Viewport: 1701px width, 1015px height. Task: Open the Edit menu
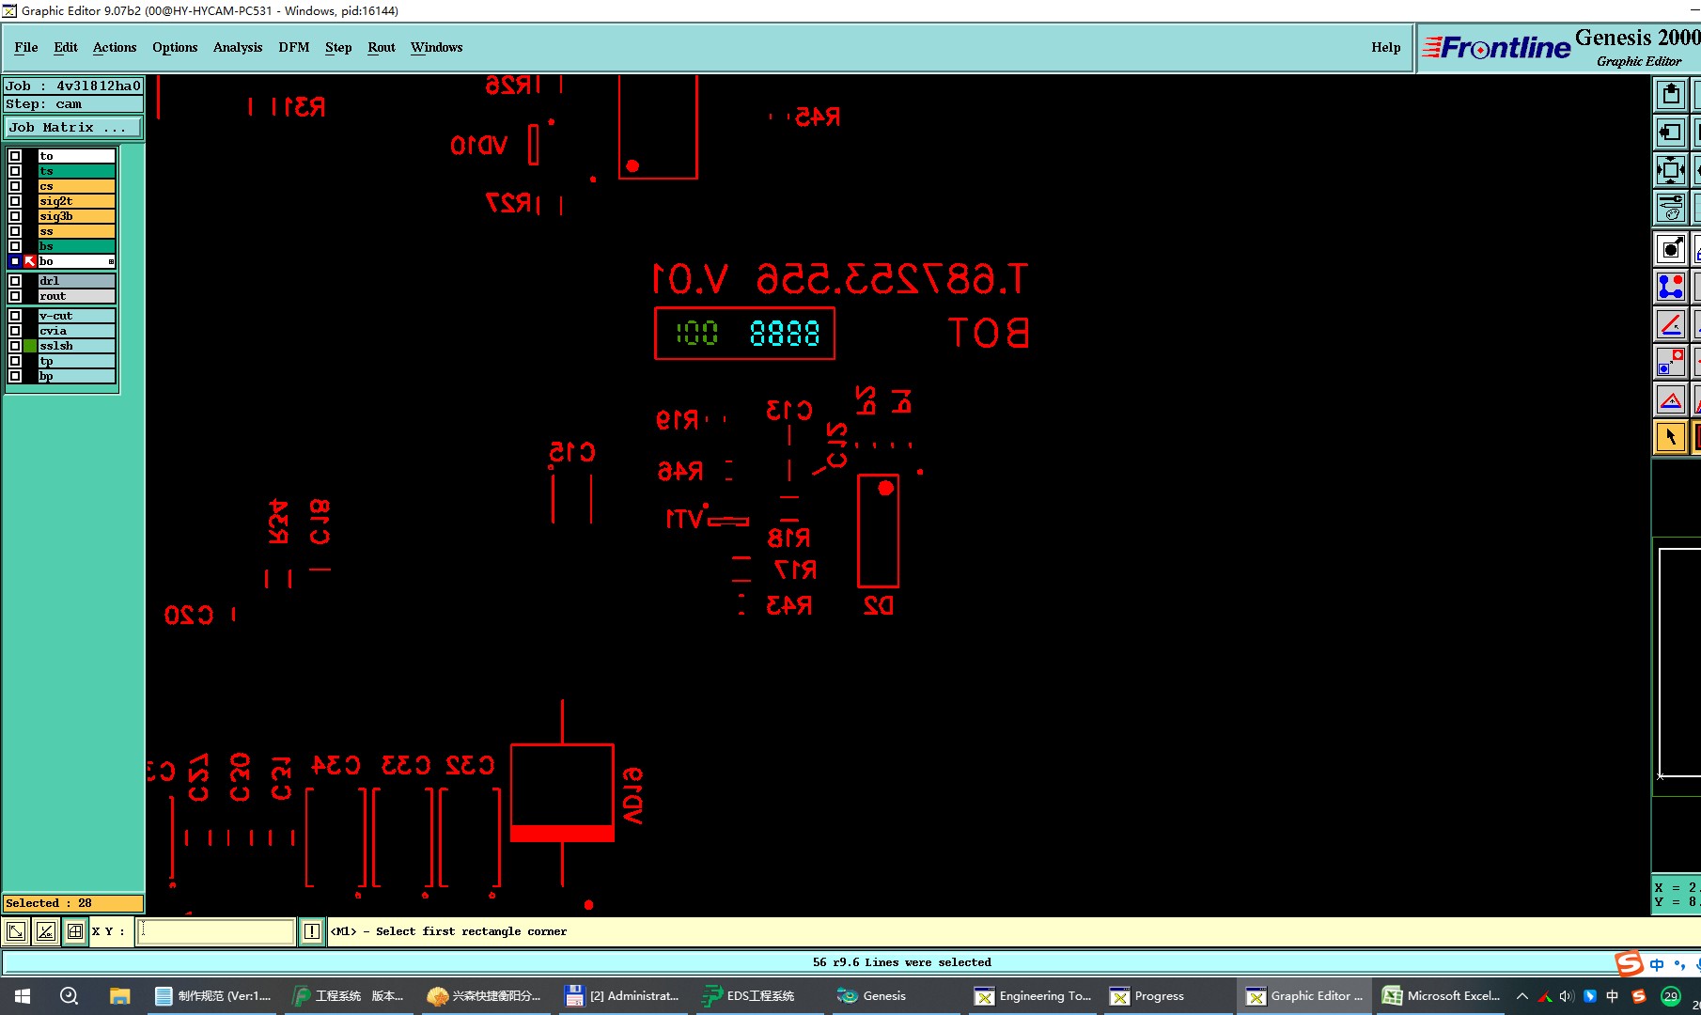pyautogui.click(x=66, y=47)
